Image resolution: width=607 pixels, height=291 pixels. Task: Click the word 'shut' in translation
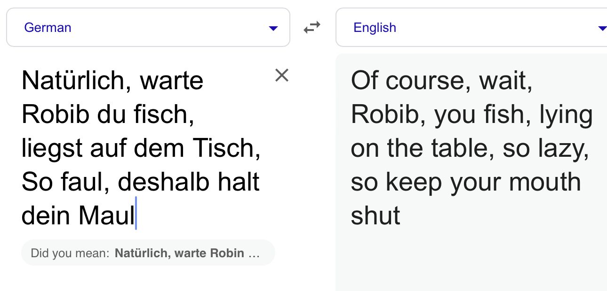pyautogui.click(x=375, y=215)
